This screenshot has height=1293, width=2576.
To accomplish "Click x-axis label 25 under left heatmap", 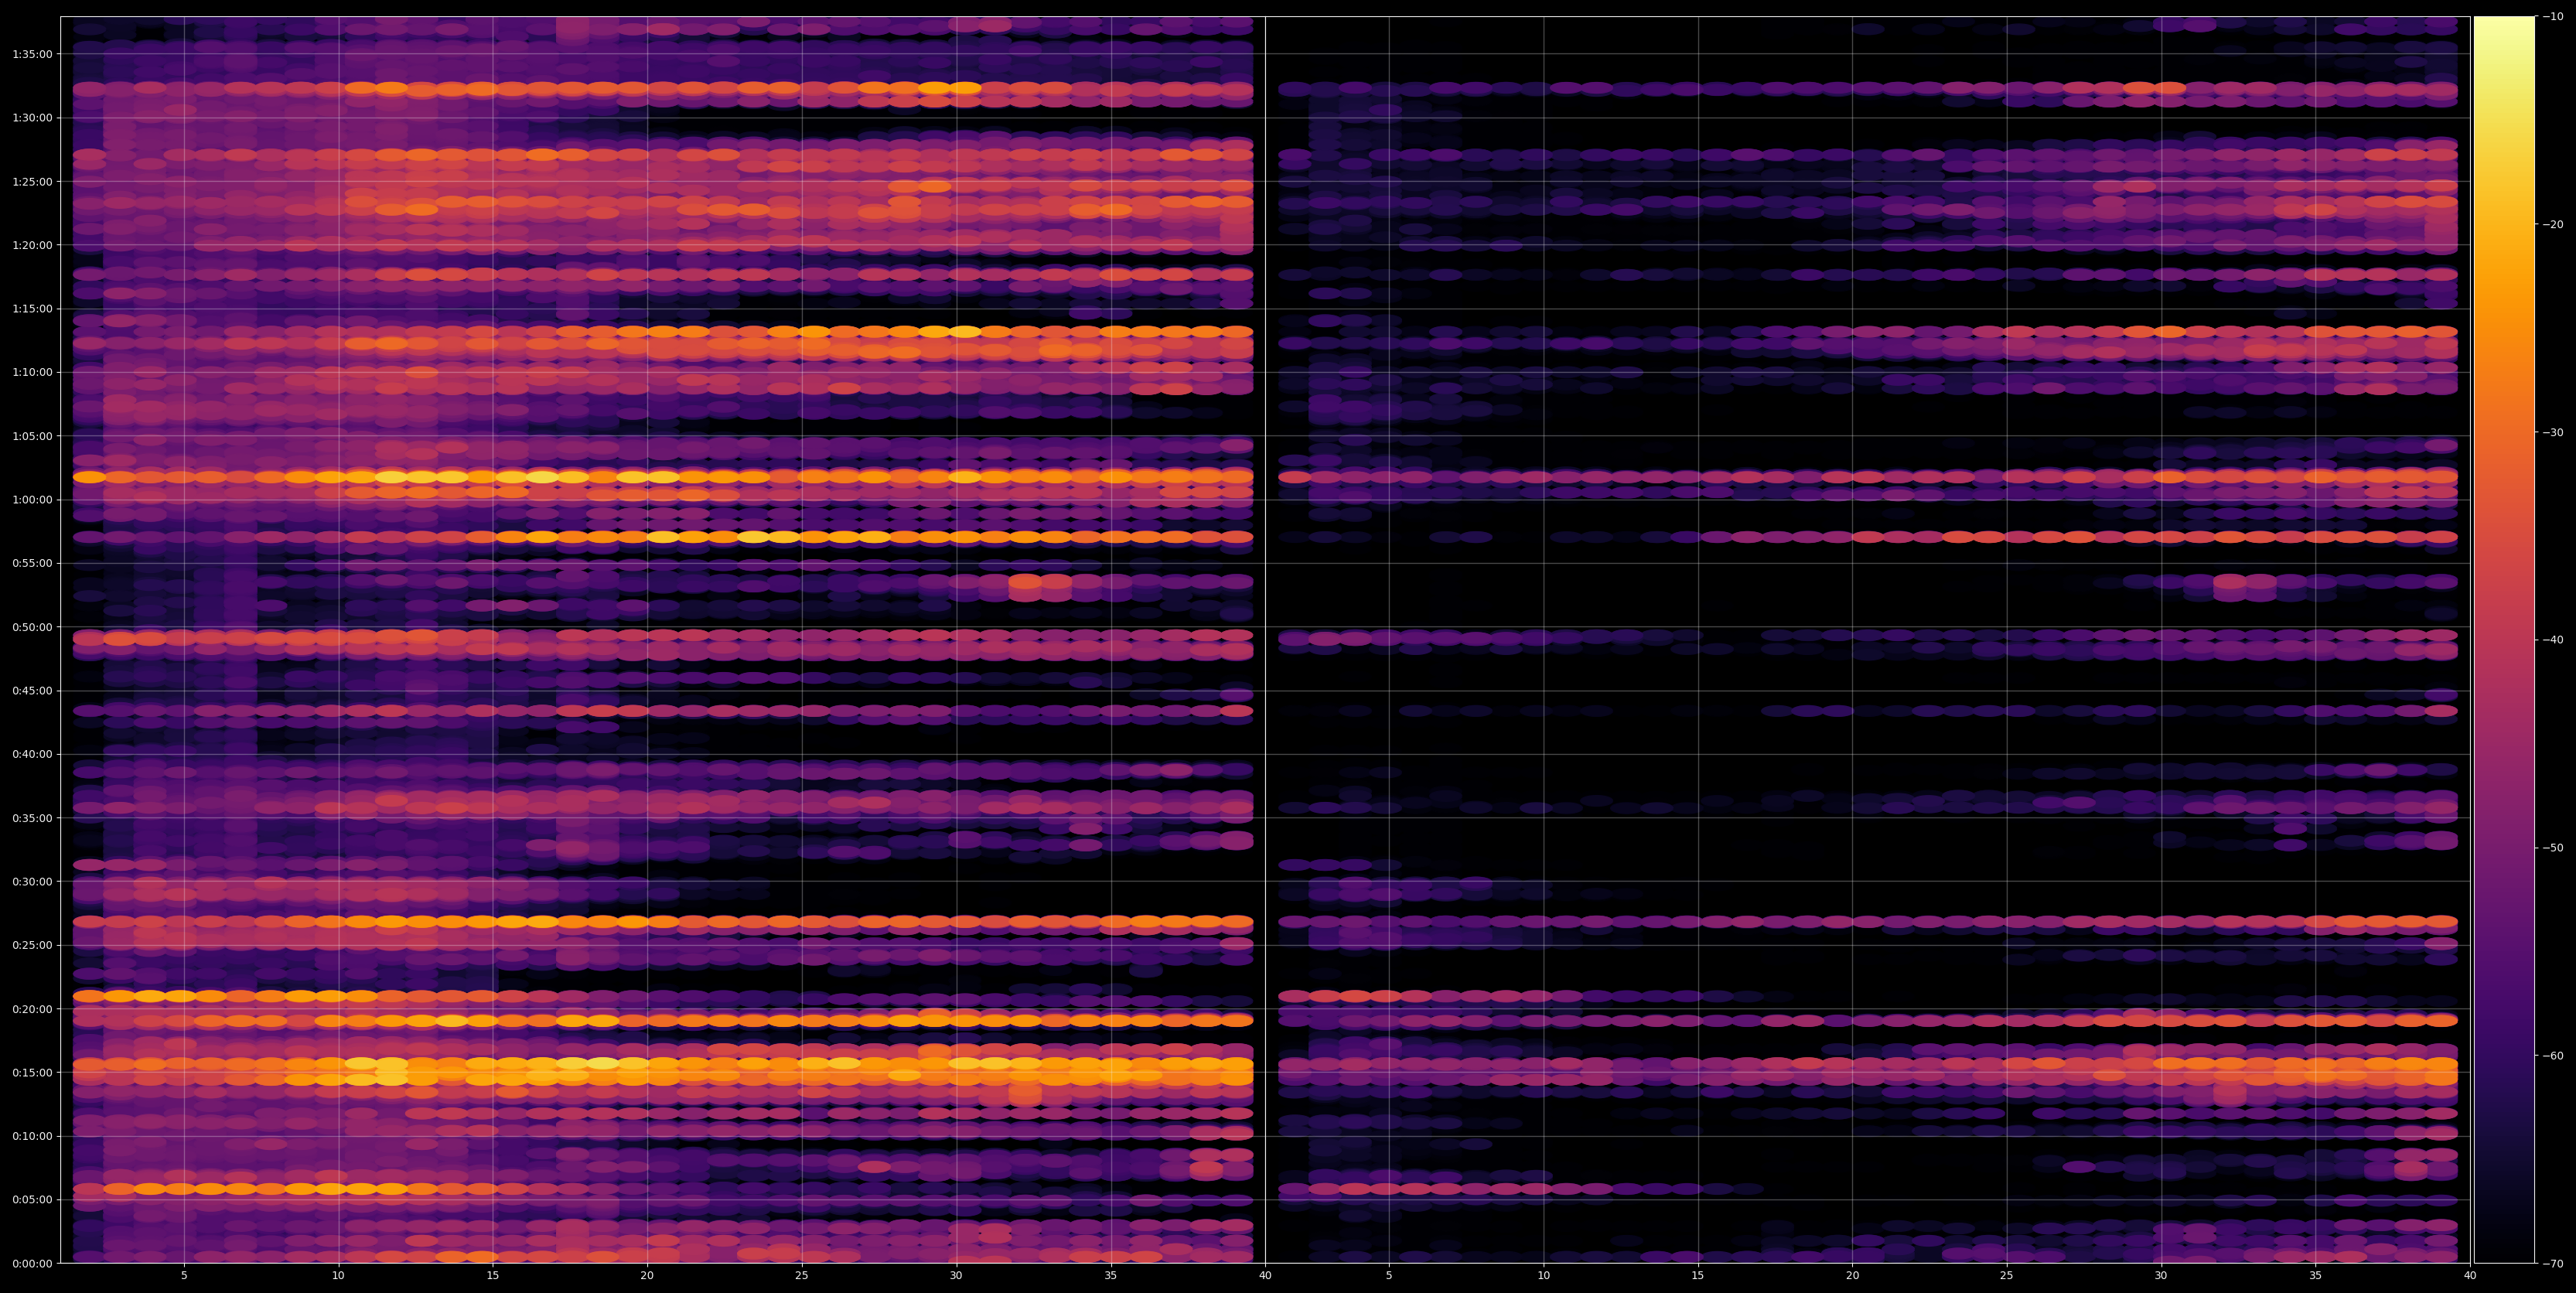I will pos(802,1275).
